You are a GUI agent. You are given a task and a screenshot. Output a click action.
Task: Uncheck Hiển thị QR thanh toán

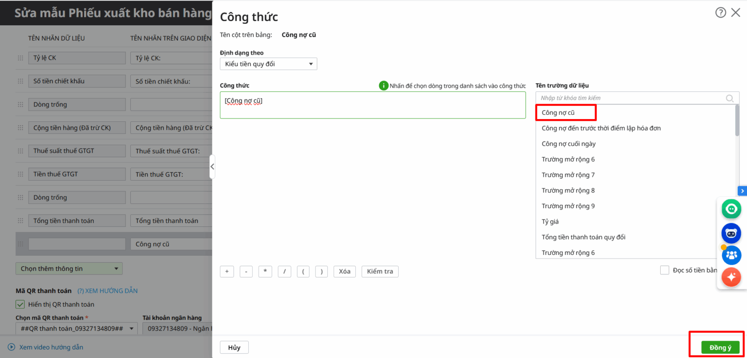point(20,304)
